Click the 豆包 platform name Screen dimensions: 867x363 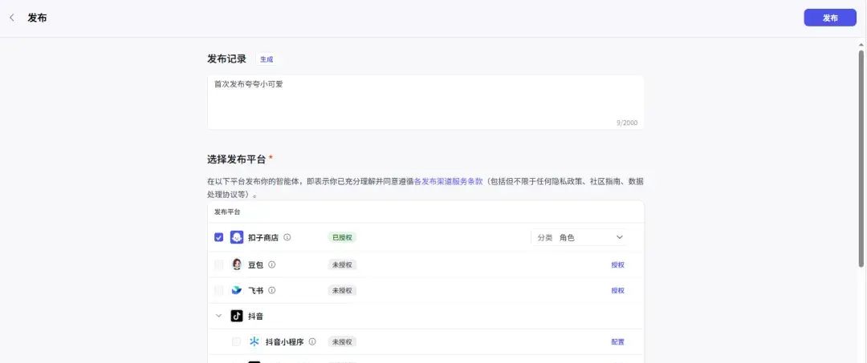click(255, 264)
